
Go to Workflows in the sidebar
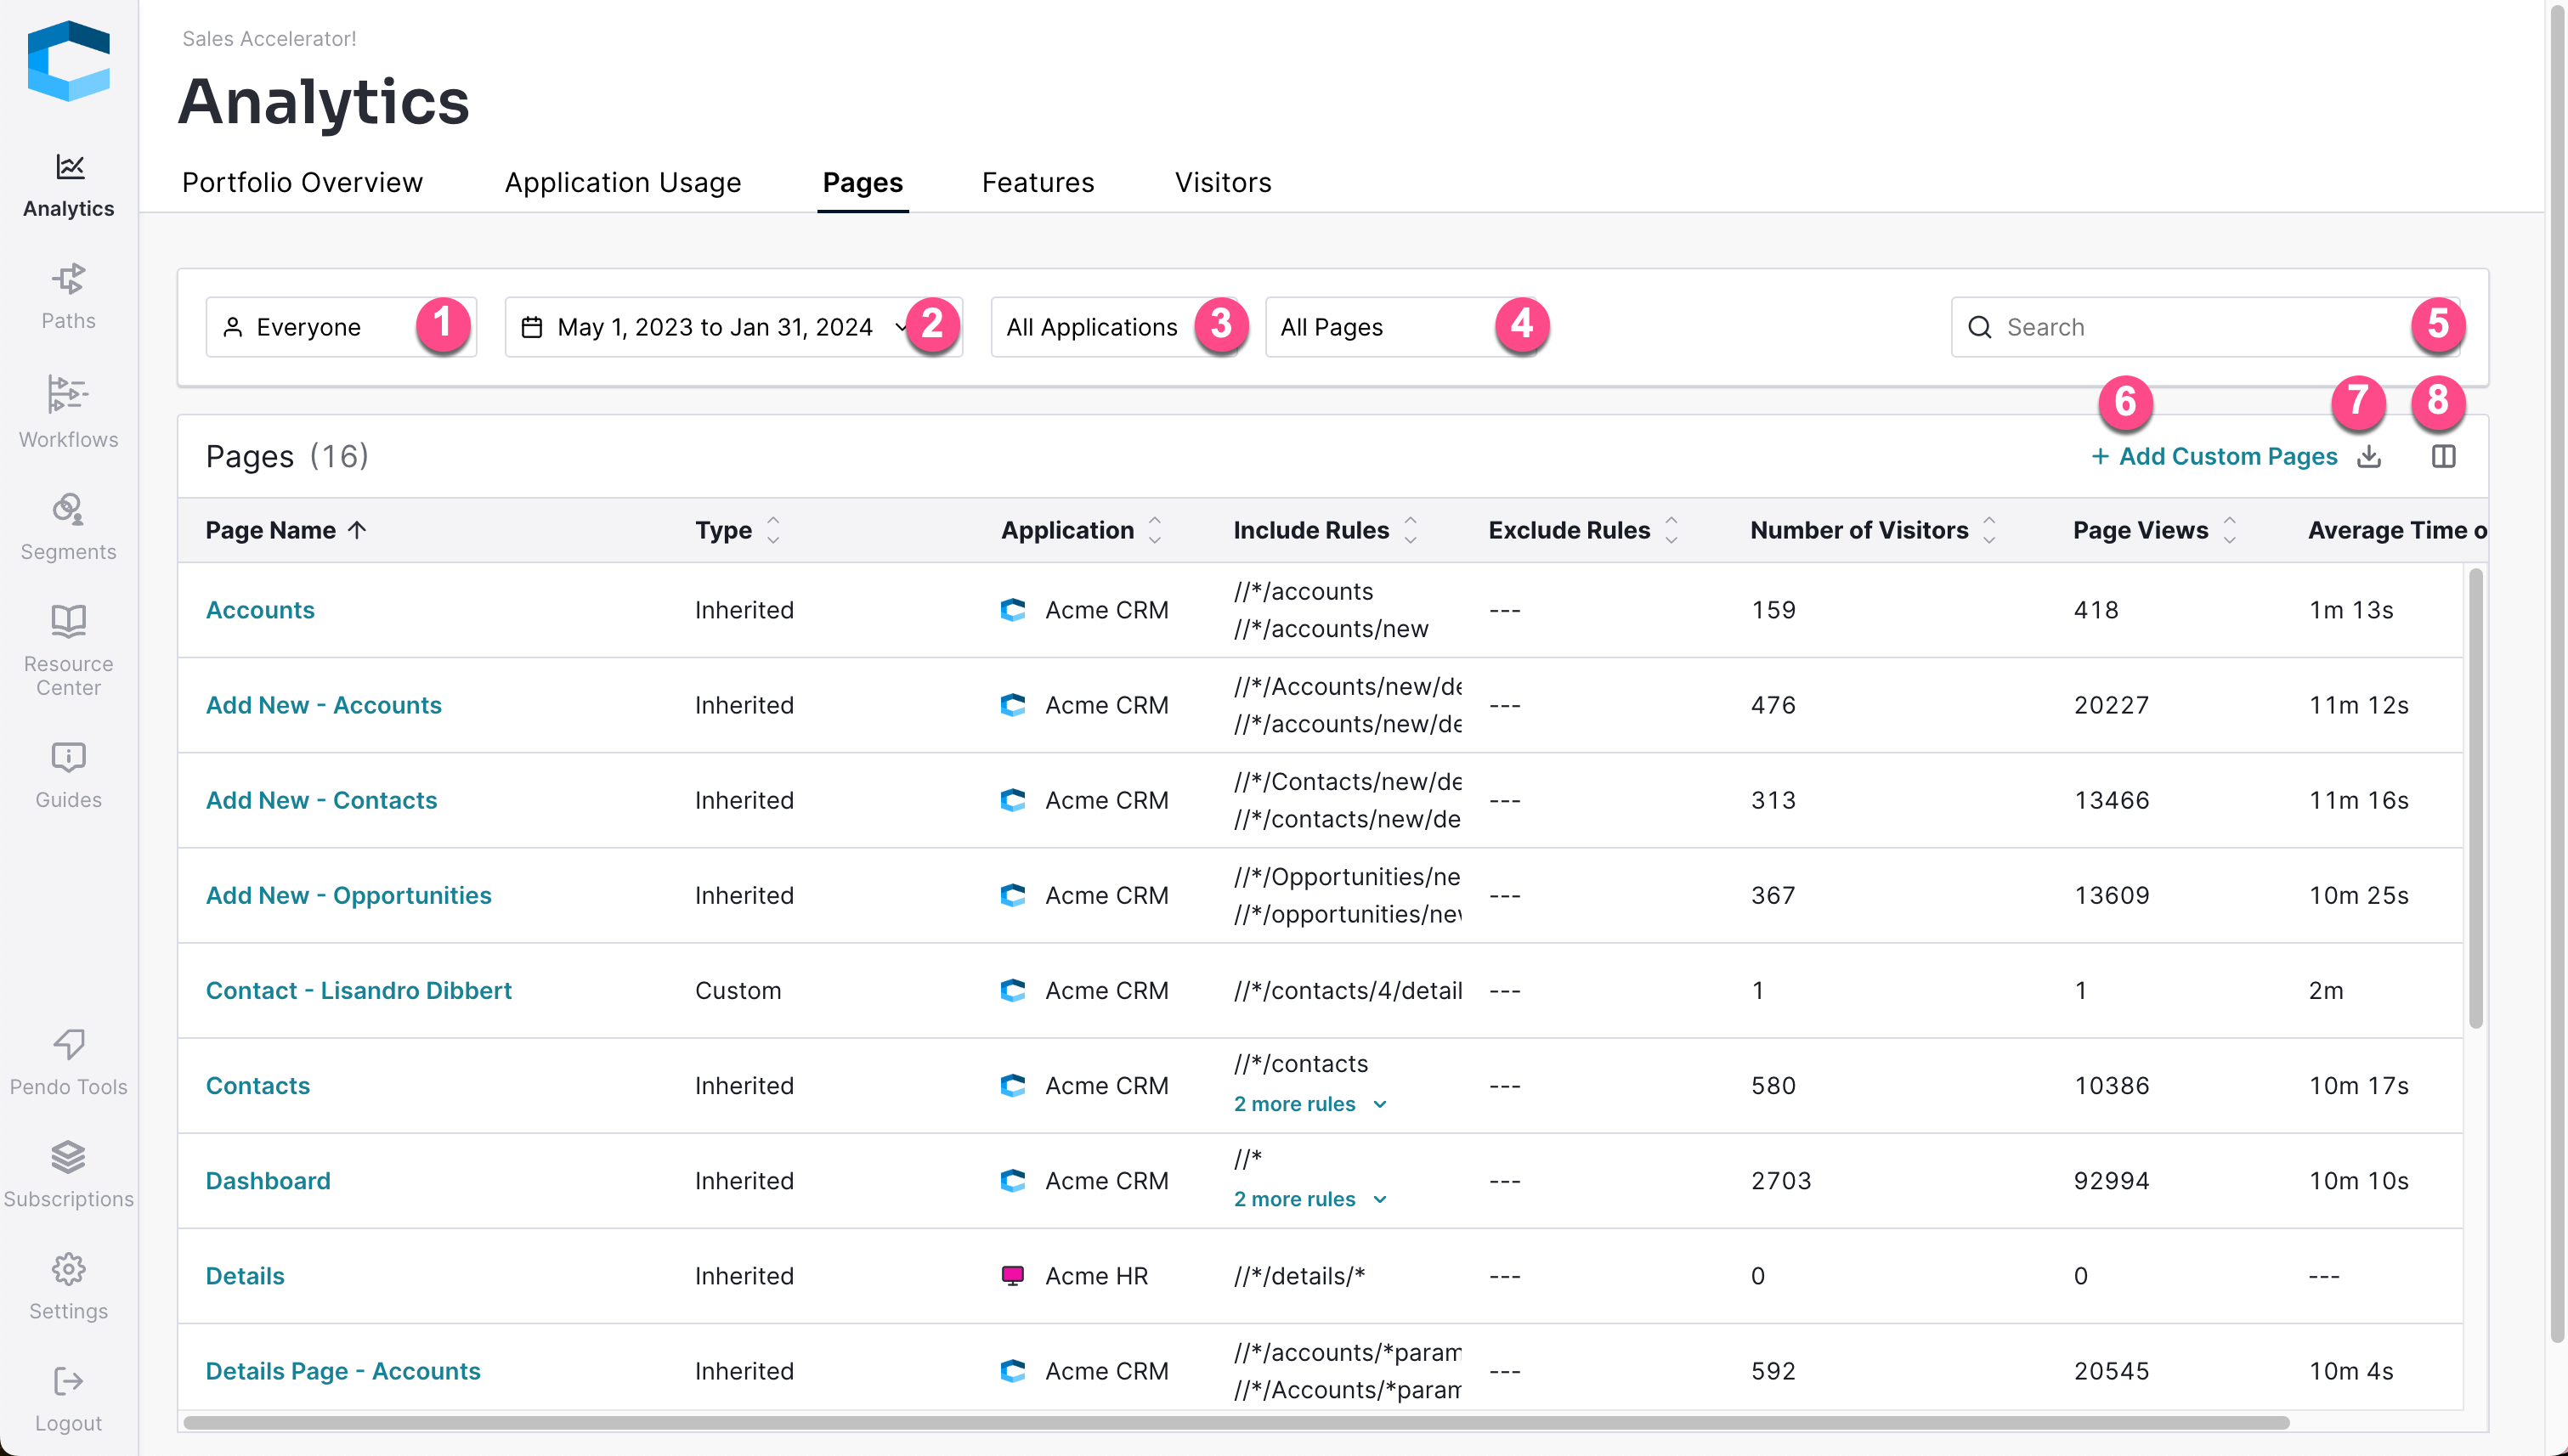[68, 412]
